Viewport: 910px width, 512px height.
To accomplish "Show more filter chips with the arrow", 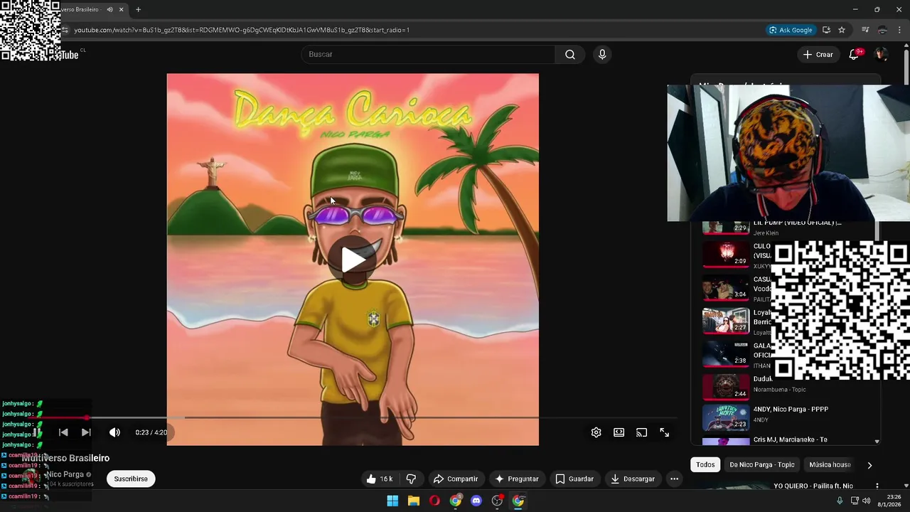I will (x=869, y=465).
